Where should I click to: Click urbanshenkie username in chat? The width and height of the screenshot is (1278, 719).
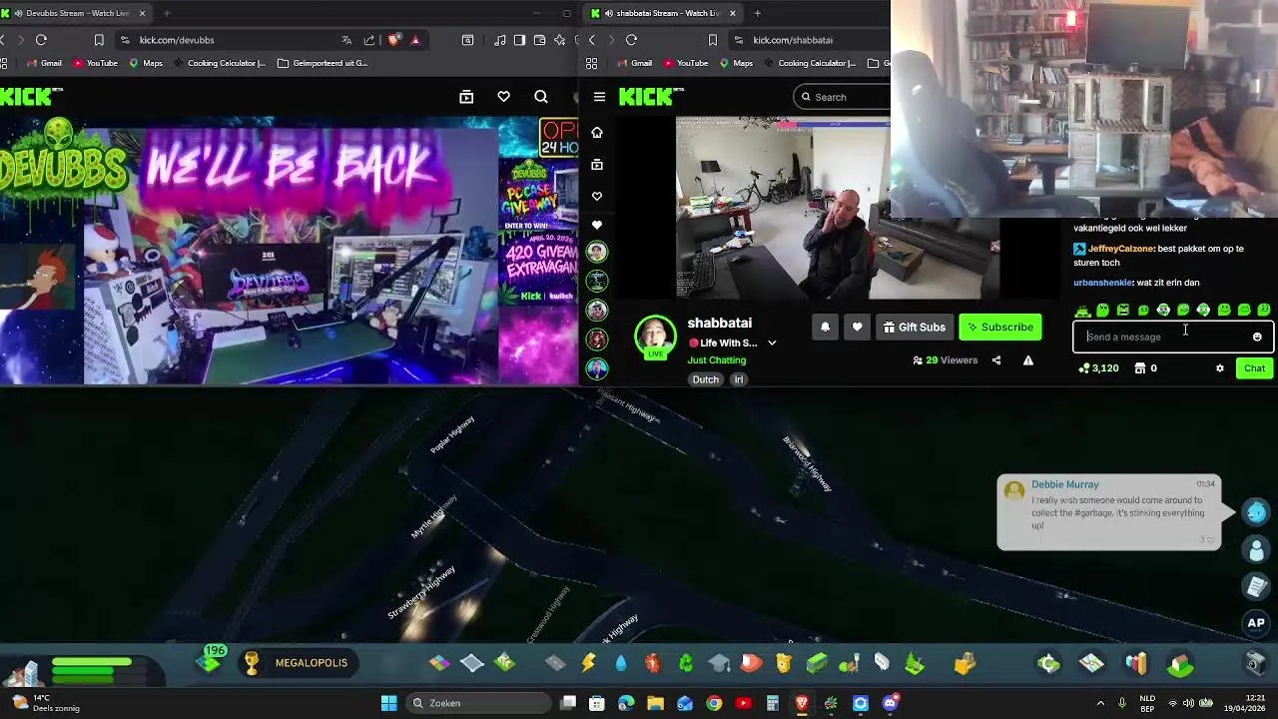click(1102, 283)
